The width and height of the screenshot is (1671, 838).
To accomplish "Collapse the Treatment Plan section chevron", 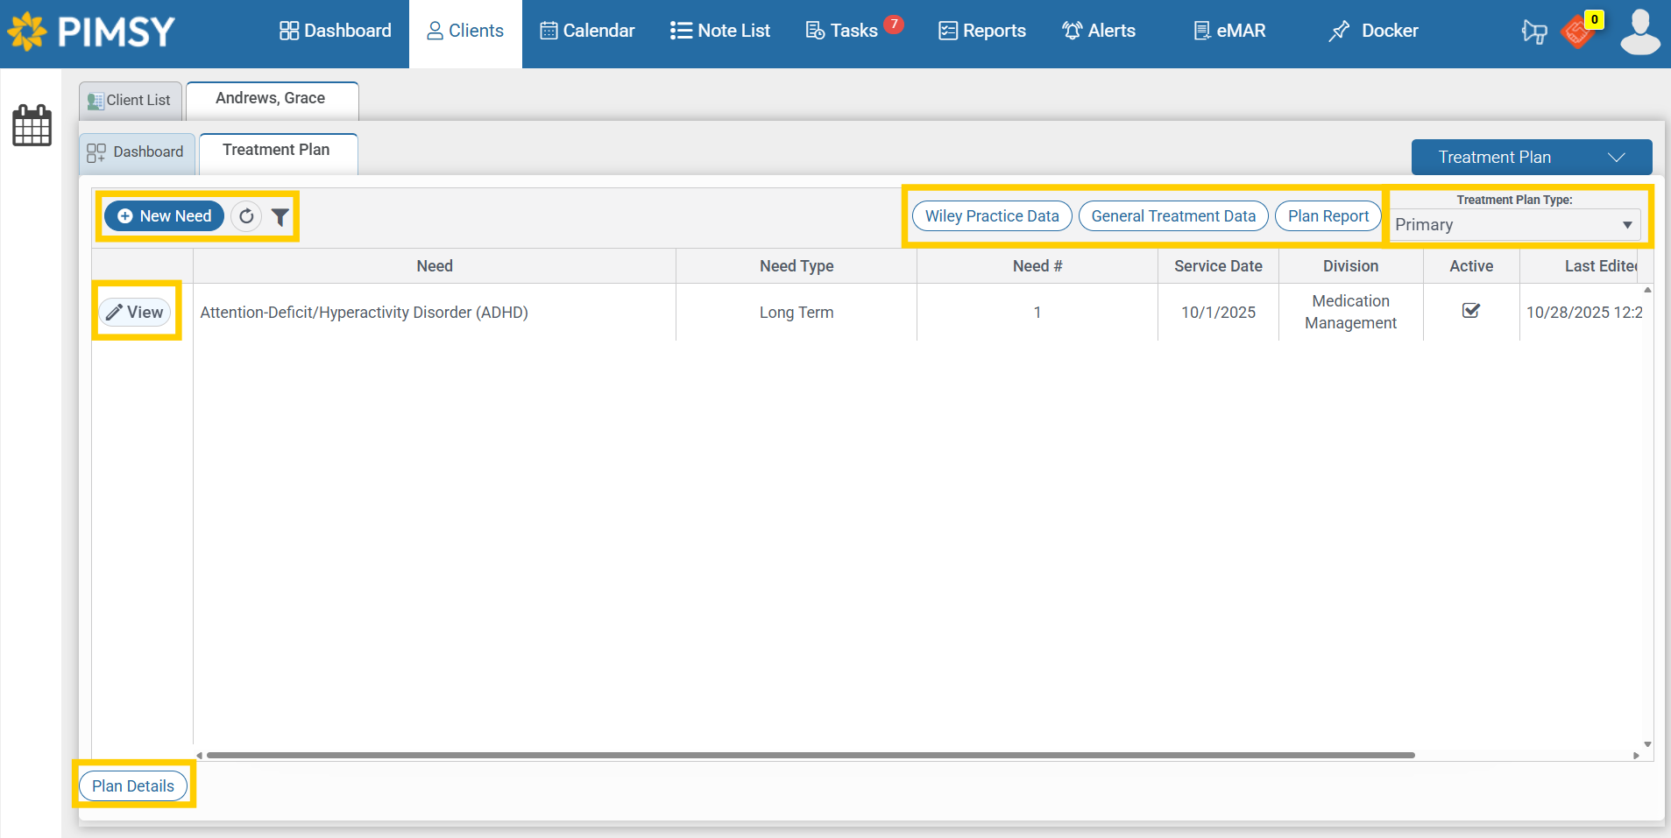I will [1615, 158].
